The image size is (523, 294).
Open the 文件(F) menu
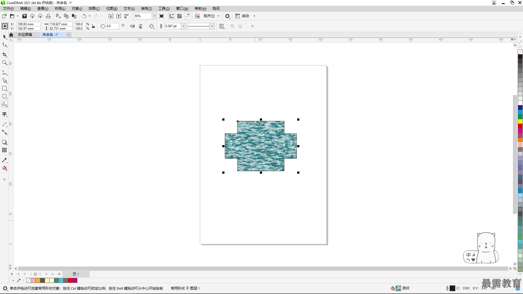pyautogui.click(x=8, y=9)
